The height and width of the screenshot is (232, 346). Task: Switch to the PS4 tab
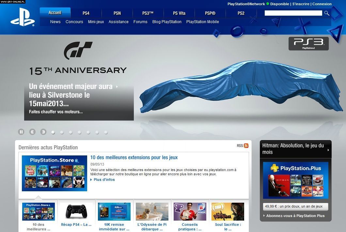(x=86, y=13)
